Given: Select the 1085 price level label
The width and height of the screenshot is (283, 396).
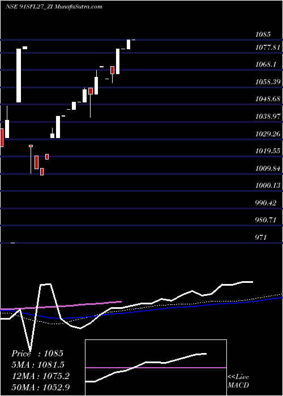Looking at the screenshot, I should coord(263,34).
